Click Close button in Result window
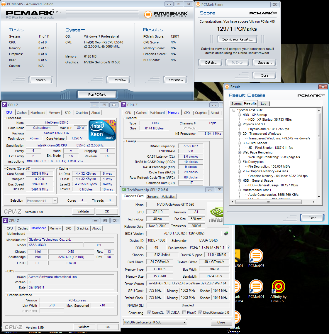 (312, 218)
